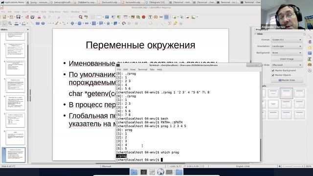Click the Insert Chart icon
This screenshot has width=313, height=176.
tap(138, 17)
